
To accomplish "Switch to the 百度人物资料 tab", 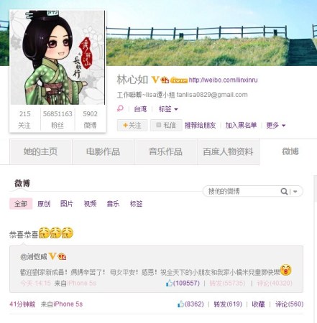I will [x=228, y=151].
